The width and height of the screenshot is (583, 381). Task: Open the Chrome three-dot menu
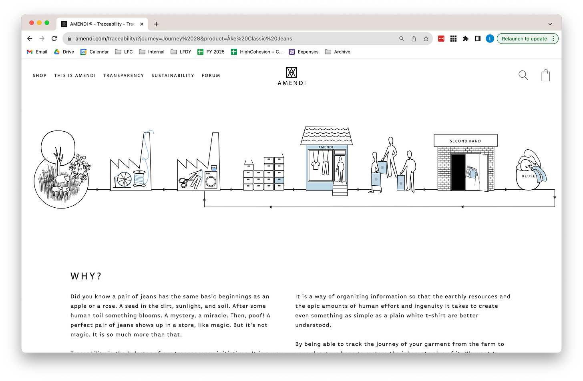tap(553, 38)
